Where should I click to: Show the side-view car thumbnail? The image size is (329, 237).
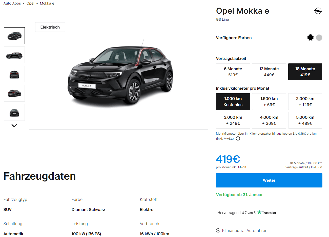point(14,55)
